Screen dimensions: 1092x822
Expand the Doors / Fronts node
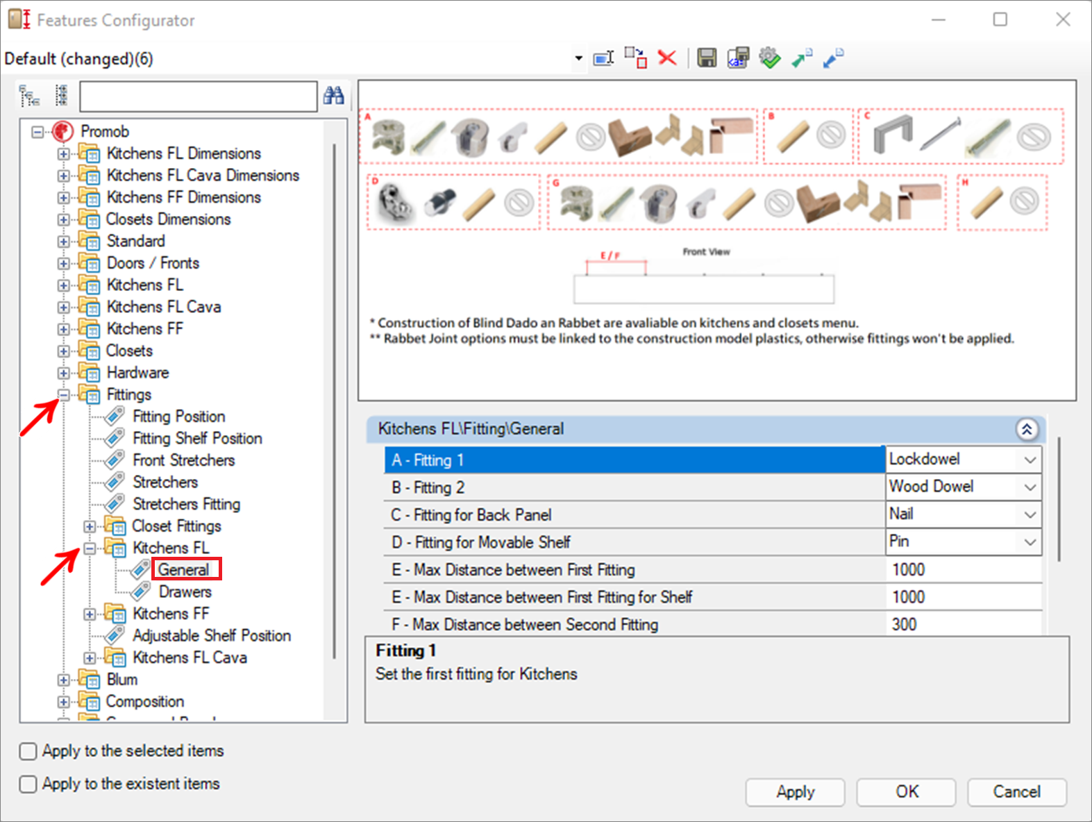(63, 263)
